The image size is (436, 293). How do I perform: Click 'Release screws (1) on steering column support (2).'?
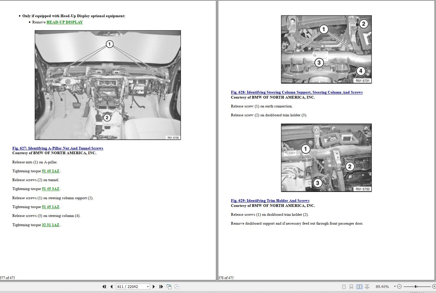[x=53, y=198]
